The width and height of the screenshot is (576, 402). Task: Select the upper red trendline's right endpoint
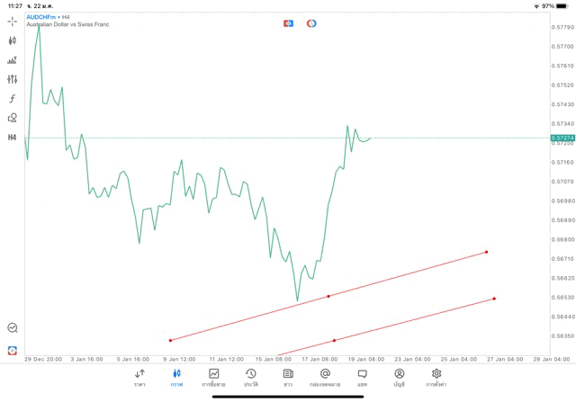[486, 252]
